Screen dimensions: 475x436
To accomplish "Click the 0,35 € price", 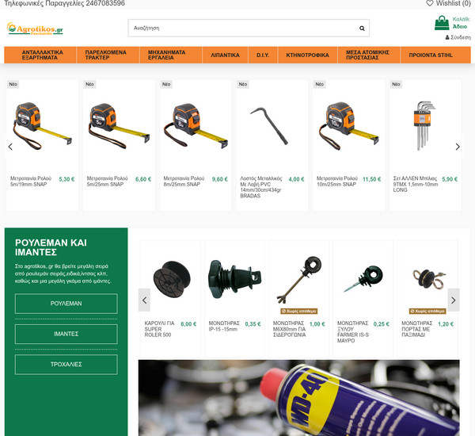I will click(253, 324).
